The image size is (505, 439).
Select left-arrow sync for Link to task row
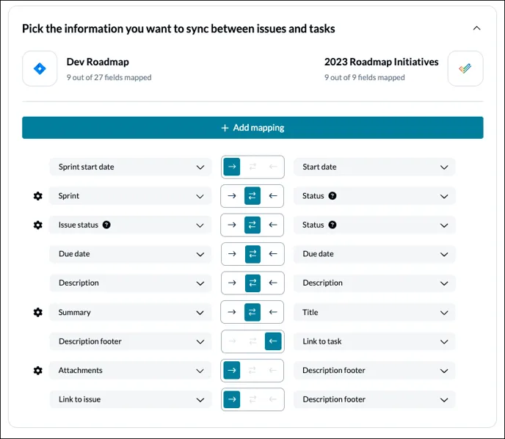(273, 341)
